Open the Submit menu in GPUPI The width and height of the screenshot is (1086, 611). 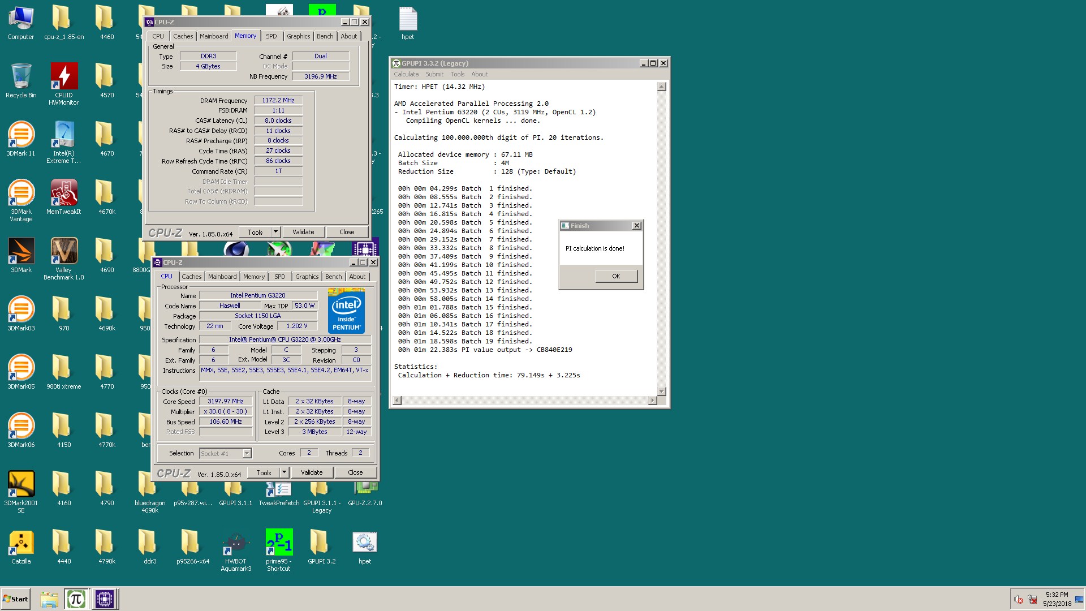[434, 74]
